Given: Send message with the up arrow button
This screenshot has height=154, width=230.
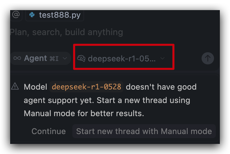Looking at the screenshot, I should click(208, 58).
